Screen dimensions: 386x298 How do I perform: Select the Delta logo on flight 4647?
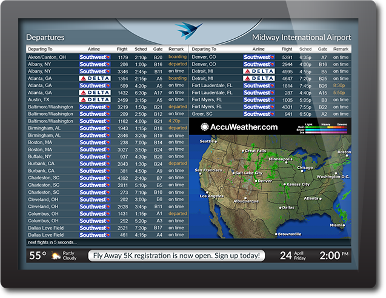click(x=259, y=79)
